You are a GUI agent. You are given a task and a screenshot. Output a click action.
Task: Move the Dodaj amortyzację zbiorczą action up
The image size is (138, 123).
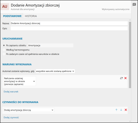pos(117,110)
